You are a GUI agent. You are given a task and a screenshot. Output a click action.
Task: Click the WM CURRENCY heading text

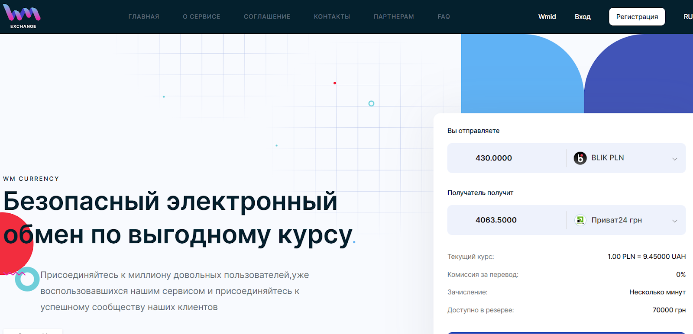click(x=31, y=179)
